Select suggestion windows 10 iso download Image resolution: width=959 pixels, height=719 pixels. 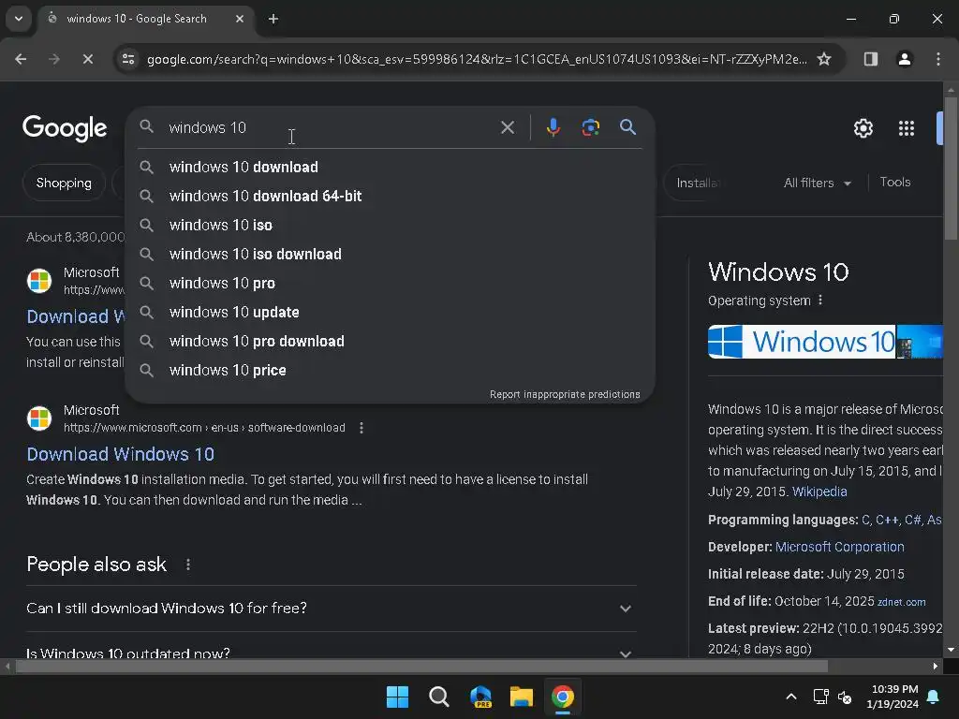(x=390, y=255)
